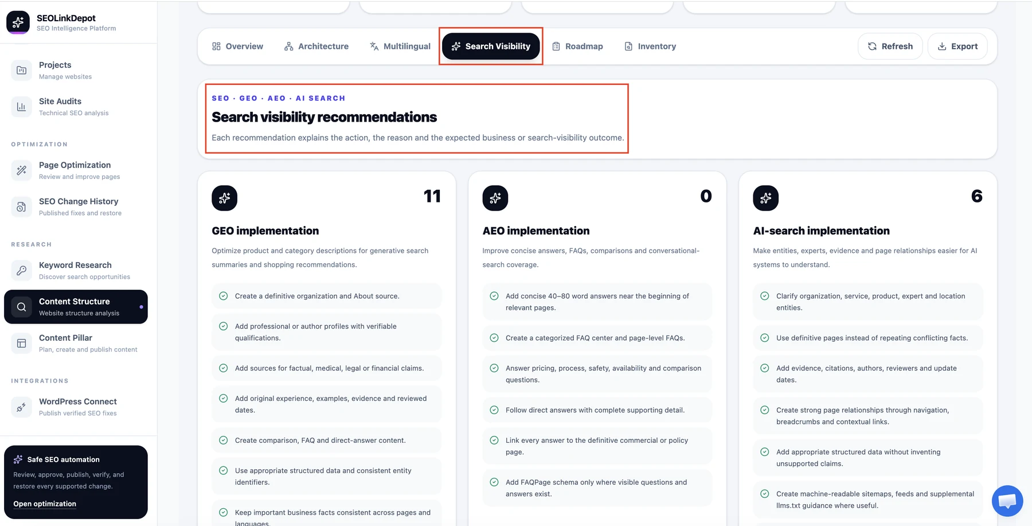Open the Architecture tab
Image resolution: width=1032 pixels, height=526 pixels.
(x=316, y=46)
